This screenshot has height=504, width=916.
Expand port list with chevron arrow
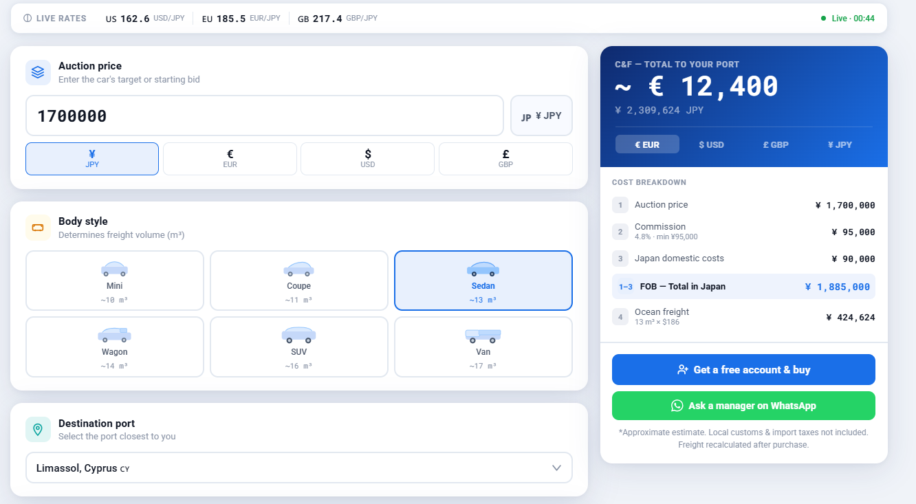tap(557, 468)
